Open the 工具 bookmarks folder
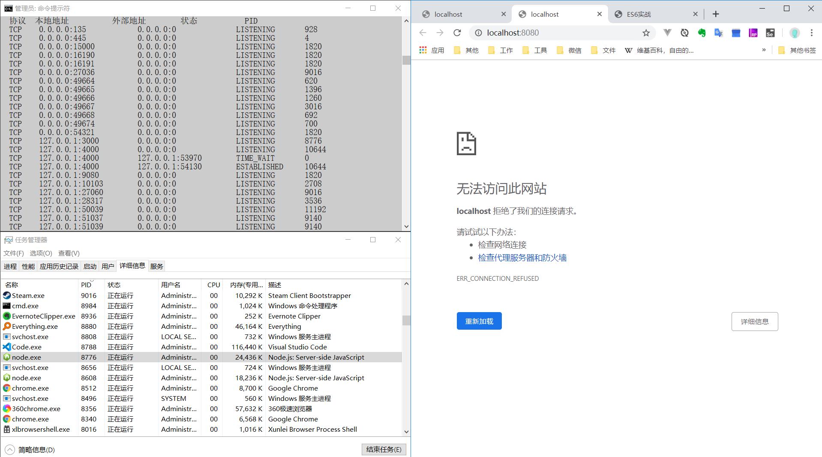The image size is (822, 457). pyautogui.click(x=534, y=50)
